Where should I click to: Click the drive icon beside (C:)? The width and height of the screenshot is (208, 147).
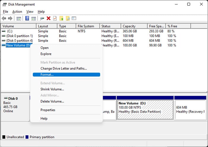click(4, 31)
